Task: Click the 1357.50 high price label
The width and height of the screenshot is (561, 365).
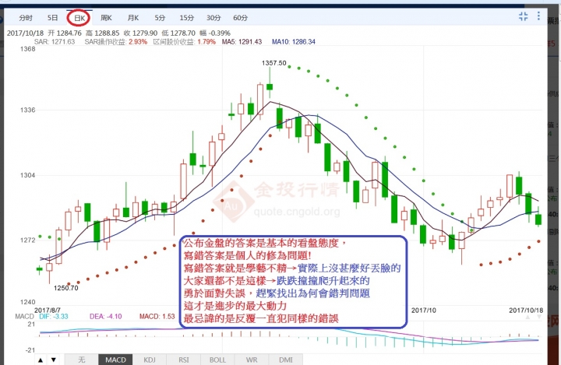Action: [x=273, y=63]
